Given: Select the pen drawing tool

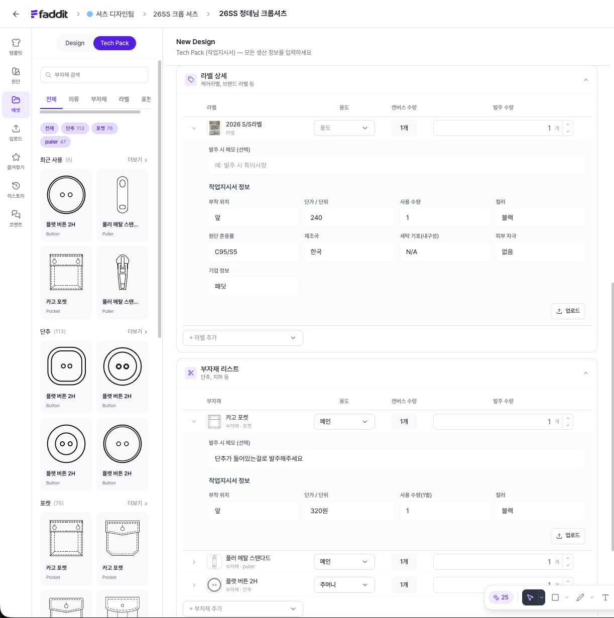Looking at the screenshot, I should pos(580,597).
